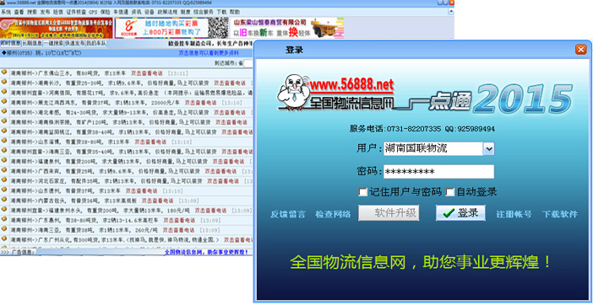This screenshot has height=305, width=593.
Task: Click the 密码 input field
Action: click(438, 172)
